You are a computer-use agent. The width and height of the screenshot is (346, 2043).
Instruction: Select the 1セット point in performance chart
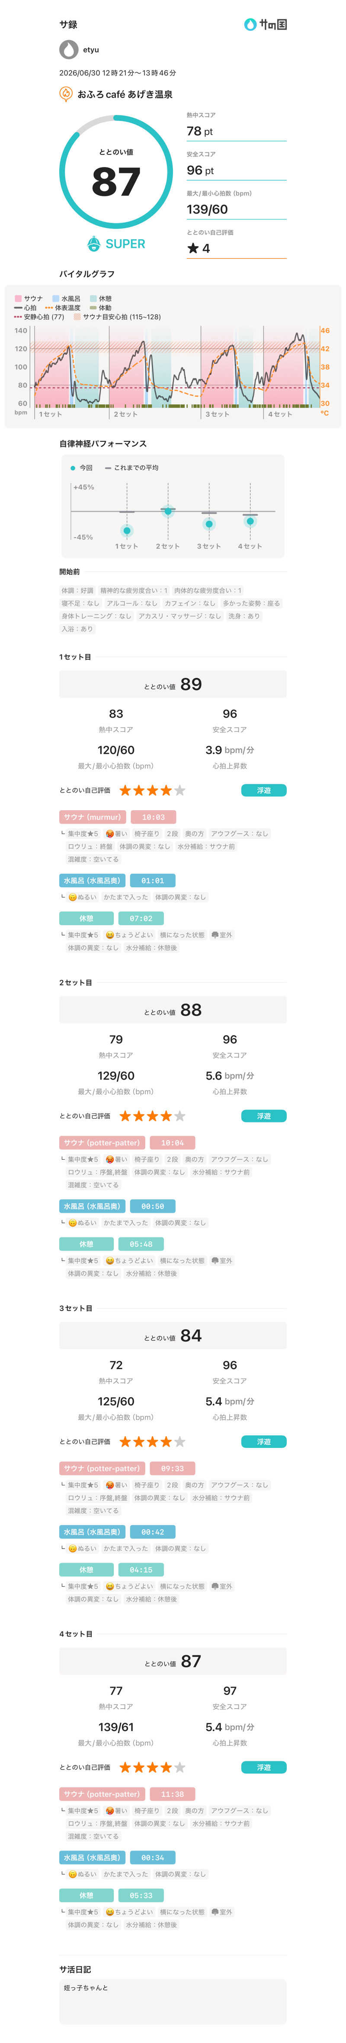pos(127,531)
